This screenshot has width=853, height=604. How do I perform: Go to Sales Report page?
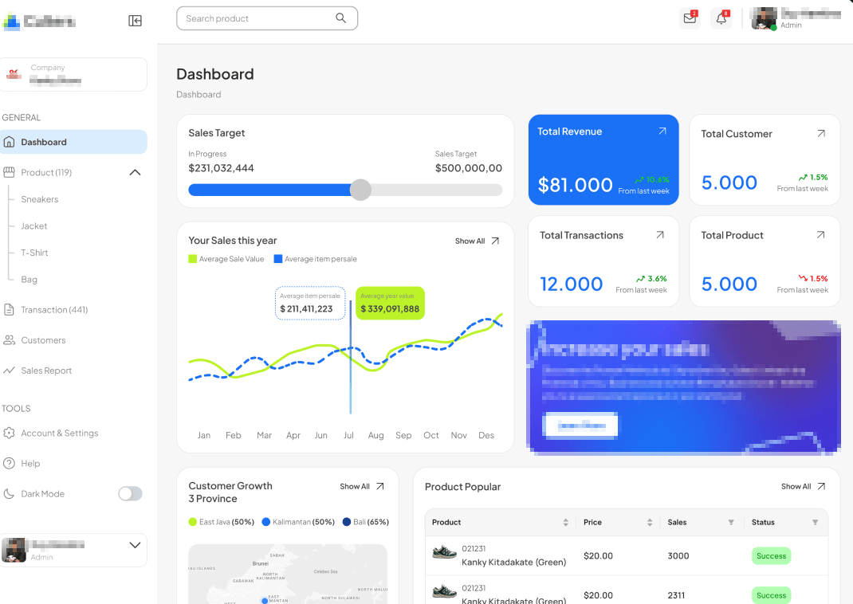click(x=46, y=371)
